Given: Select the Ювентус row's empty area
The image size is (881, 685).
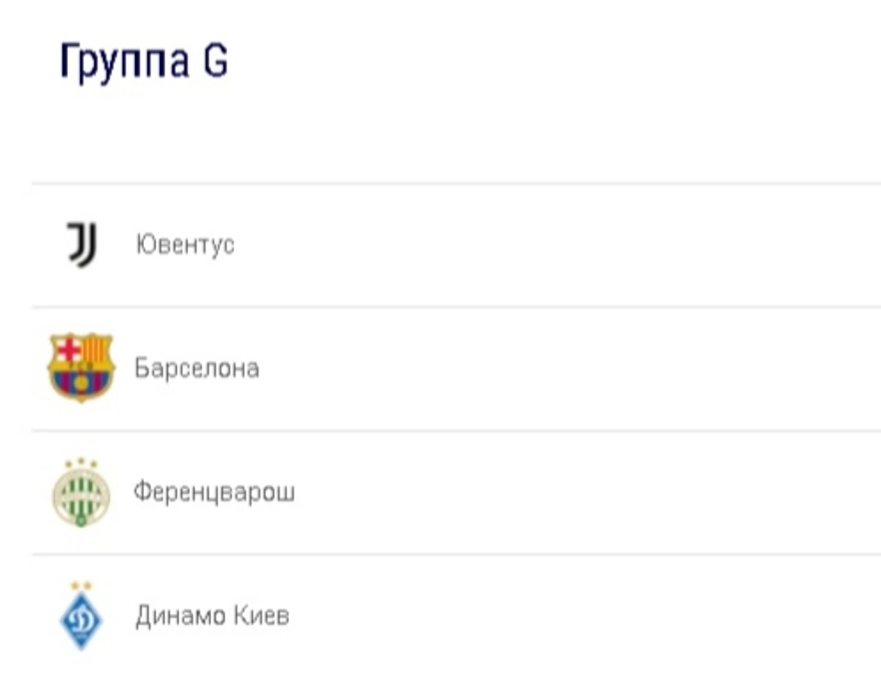Looking at the screenshot, I should point(555,245).
